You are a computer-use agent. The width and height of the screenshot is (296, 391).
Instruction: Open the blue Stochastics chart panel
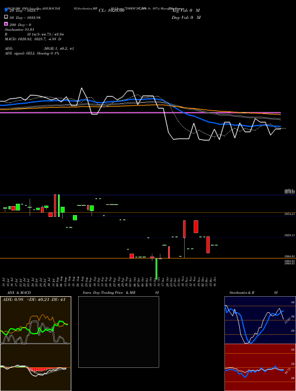point(260,320)
